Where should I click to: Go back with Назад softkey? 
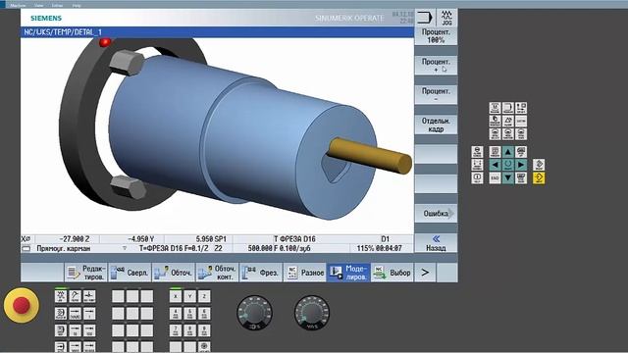436,243
